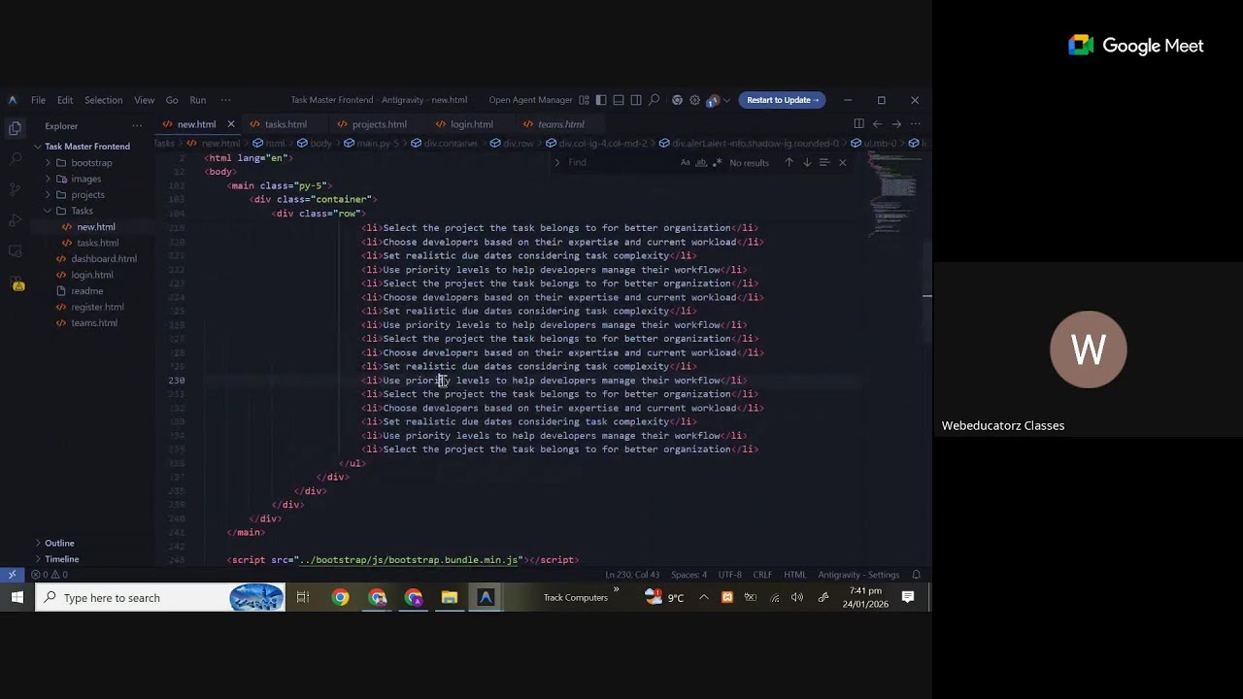The height and width of the screenshot is (699, 1243).
Task: Navigate back with the left arrow
Action: click(877, 124)
